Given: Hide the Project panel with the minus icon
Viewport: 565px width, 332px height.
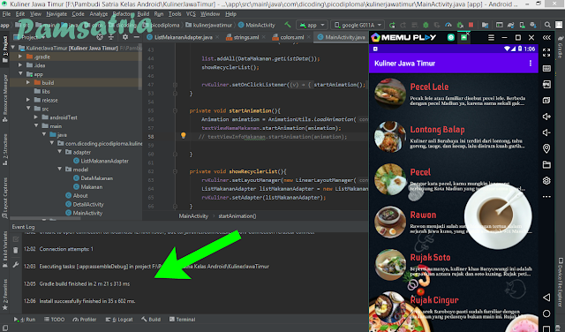Looking at the screenshot, I should (x=137, y=37).
